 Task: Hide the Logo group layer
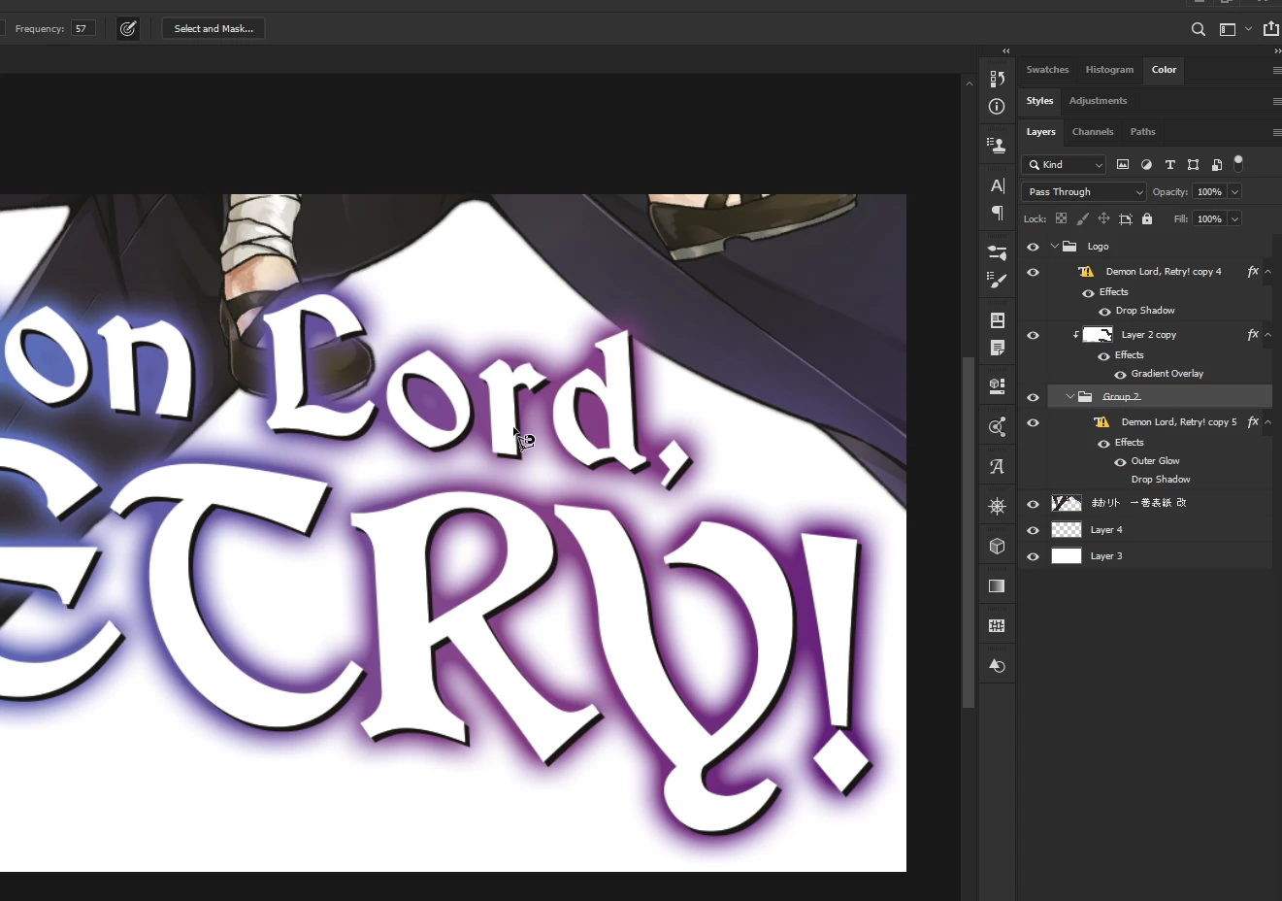(x=1033, y=247)
